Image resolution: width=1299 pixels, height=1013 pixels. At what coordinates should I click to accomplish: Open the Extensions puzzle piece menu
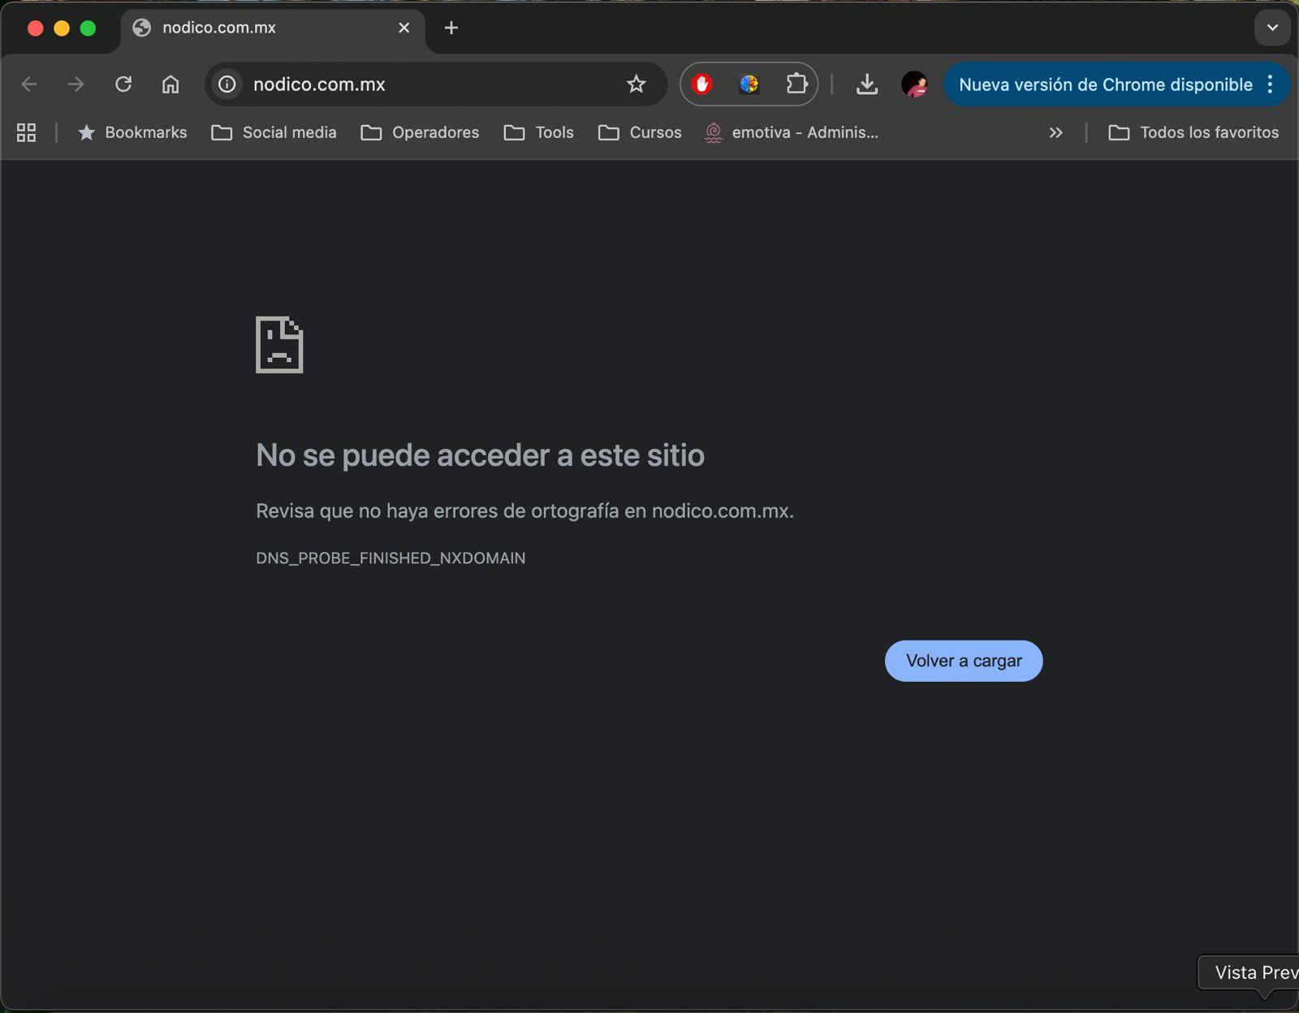click(x=796, y=84)
